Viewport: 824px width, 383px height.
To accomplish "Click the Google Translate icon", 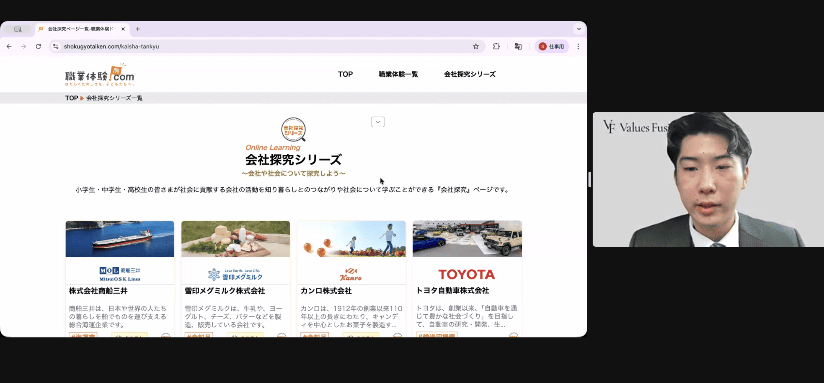I will tap(518, 47).
